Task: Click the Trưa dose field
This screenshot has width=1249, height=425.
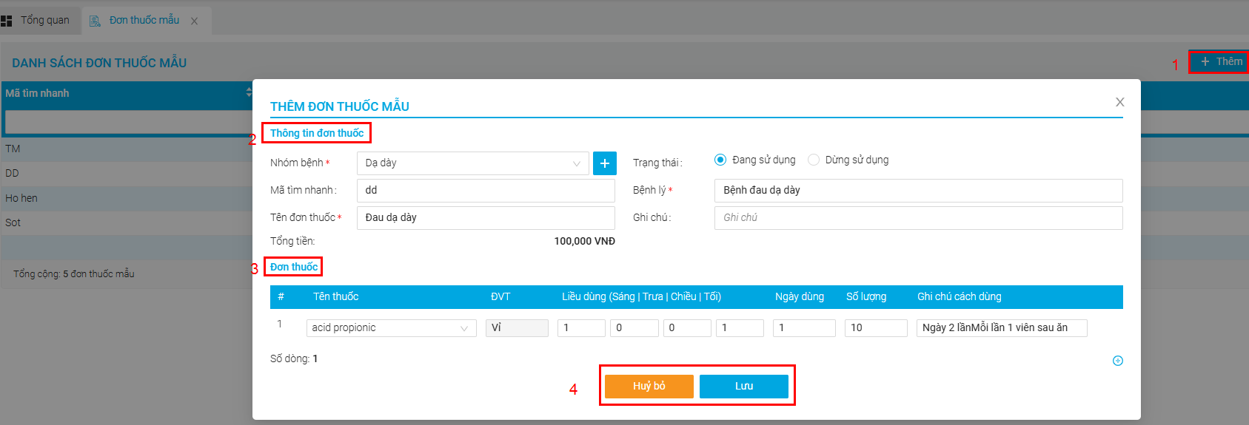Action: coord(634,328)
